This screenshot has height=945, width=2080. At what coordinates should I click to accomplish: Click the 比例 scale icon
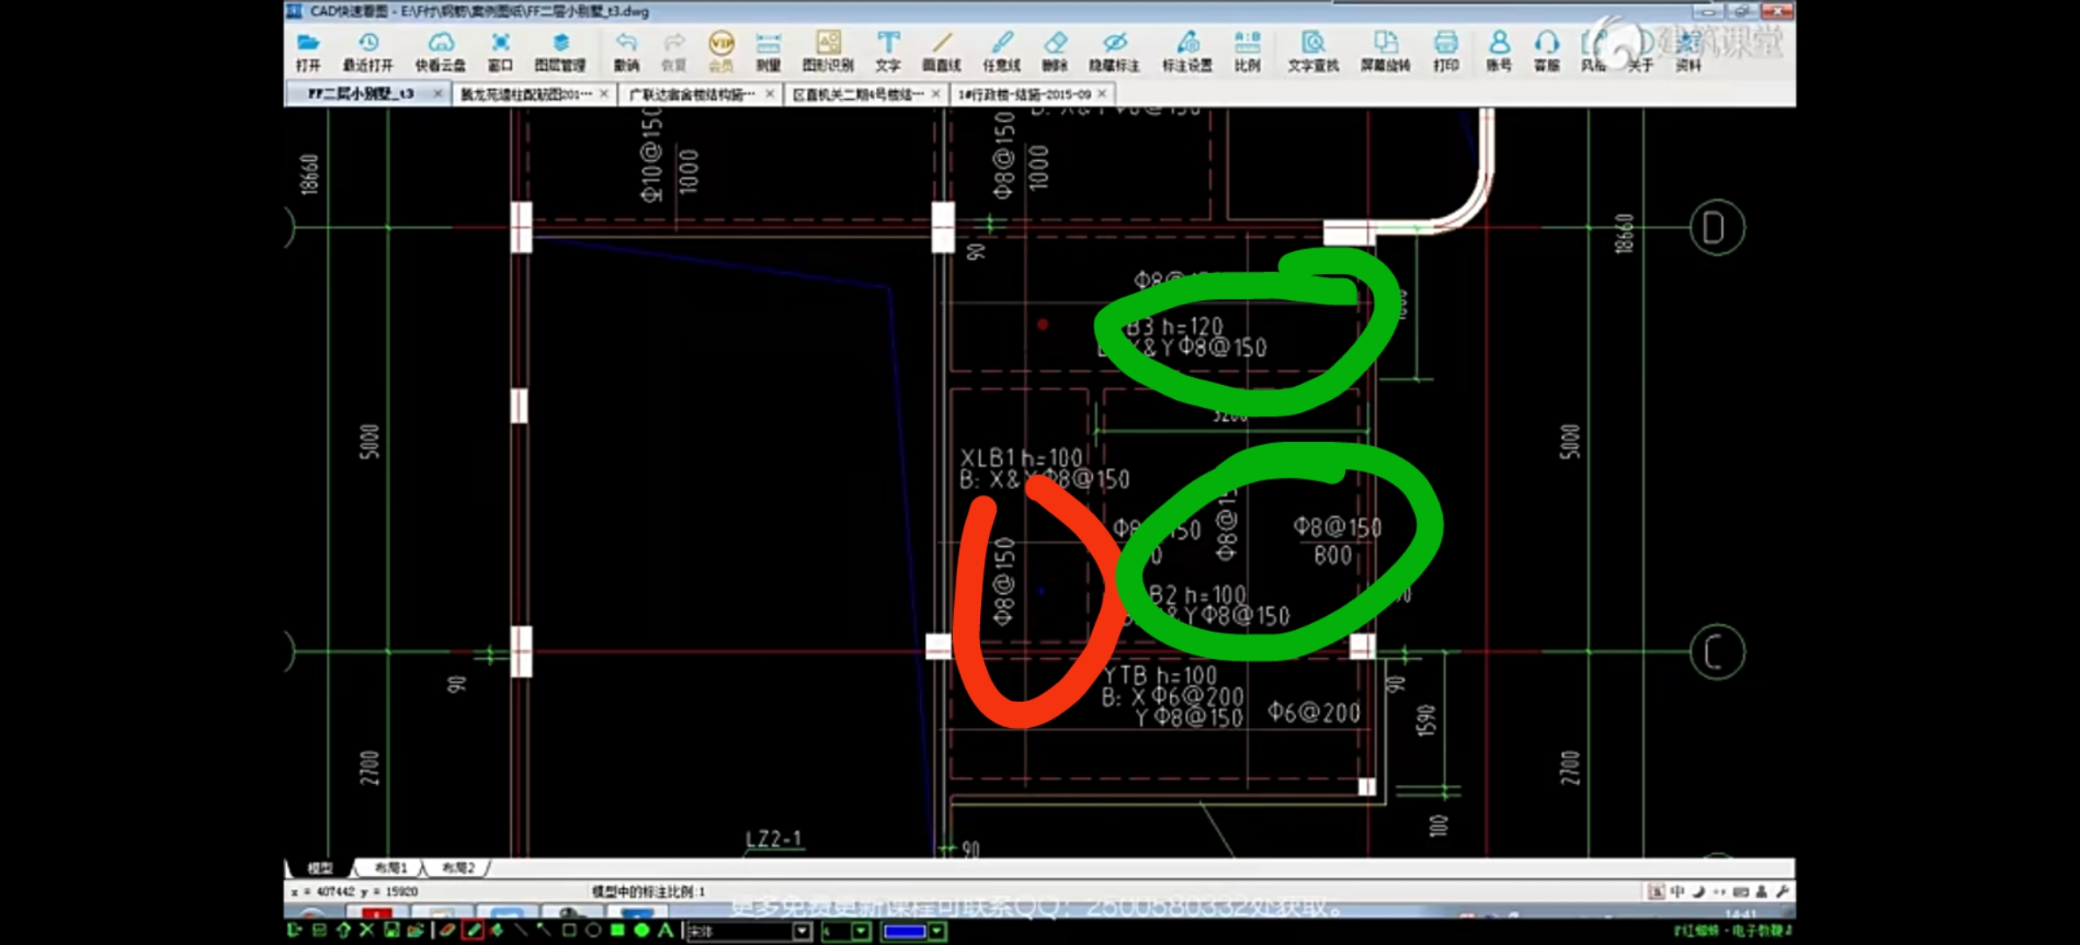(1248, 52)
